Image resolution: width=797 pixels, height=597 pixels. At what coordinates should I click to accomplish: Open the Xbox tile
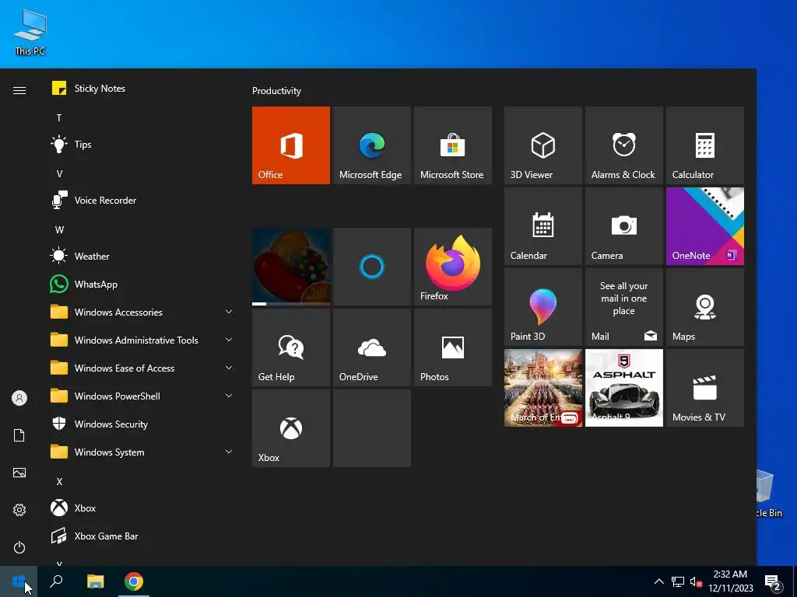[291, 428]
